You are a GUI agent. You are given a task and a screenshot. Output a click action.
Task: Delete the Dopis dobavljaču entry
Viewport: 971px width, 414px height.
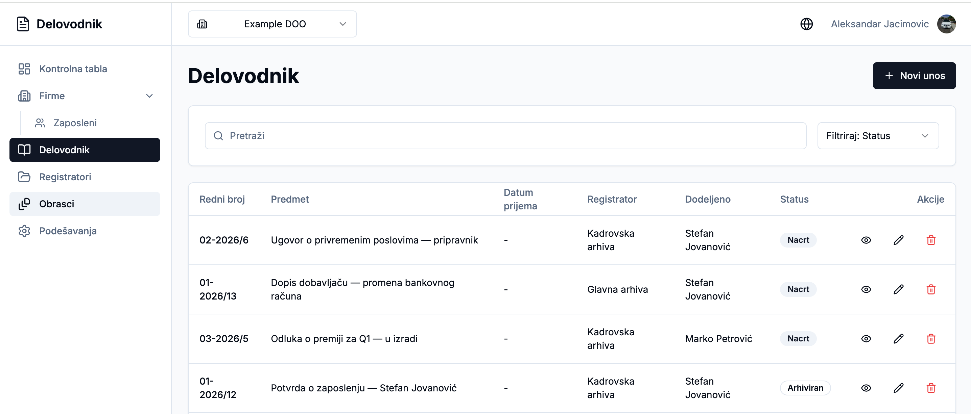click(931, 289)
